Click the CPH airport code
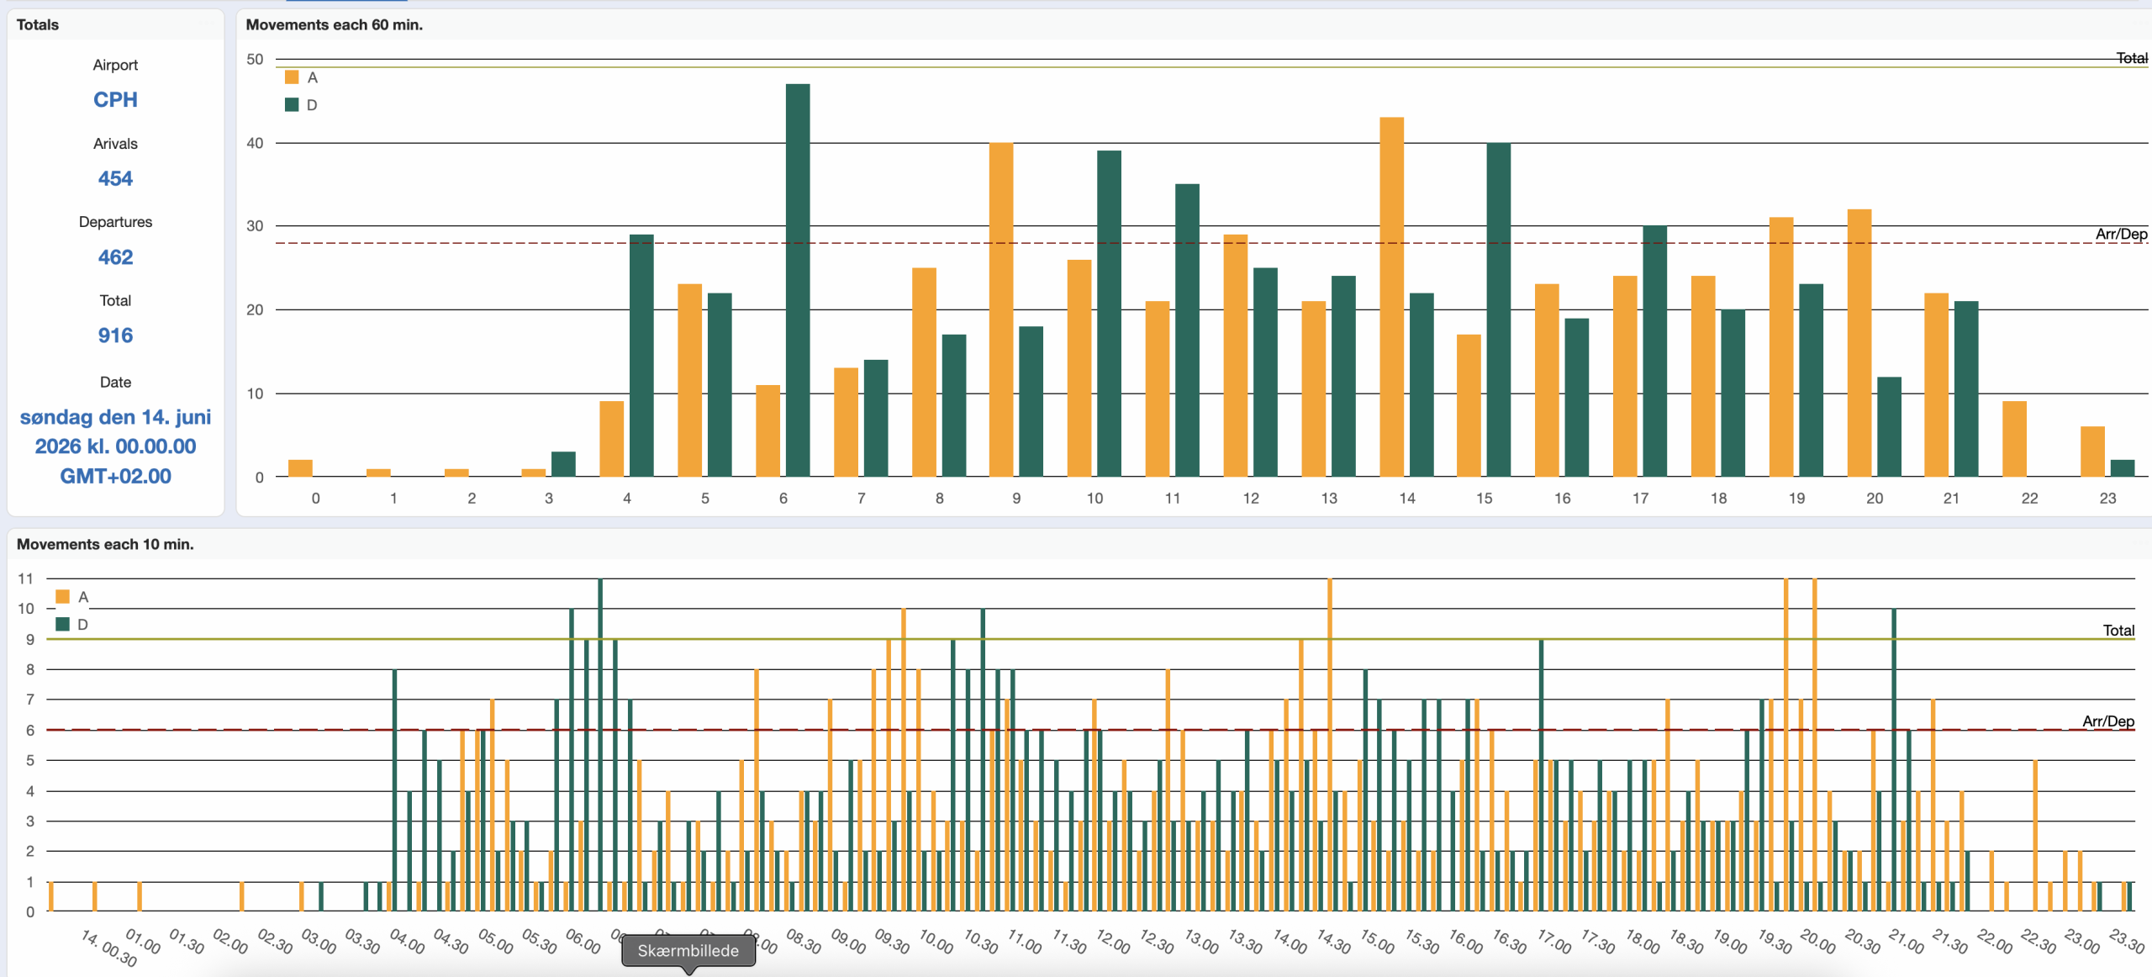The width and height of the screenshot is (2152, 977). click(x=115, y=100)
